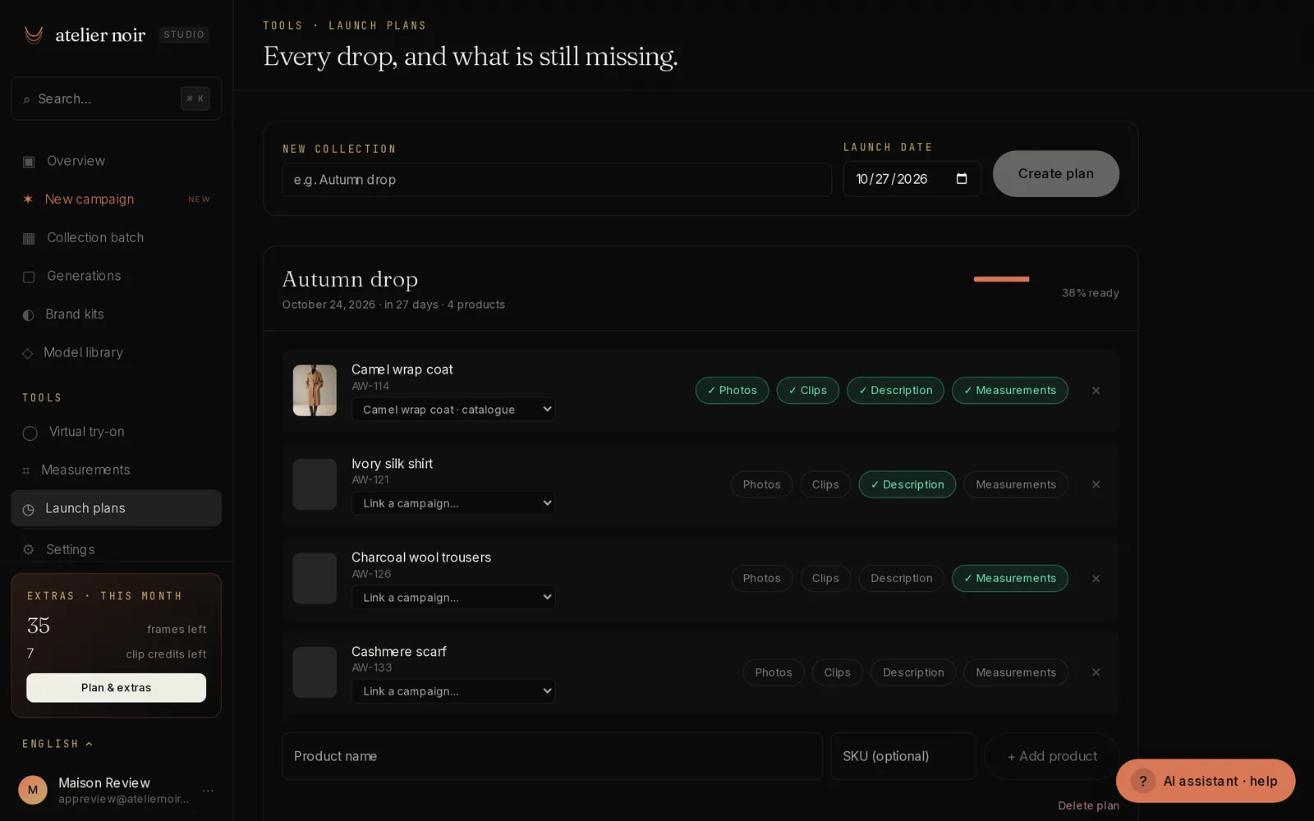Click the Plan & extras button
The width and height of the screenshot is (1314, 821).
116,688
